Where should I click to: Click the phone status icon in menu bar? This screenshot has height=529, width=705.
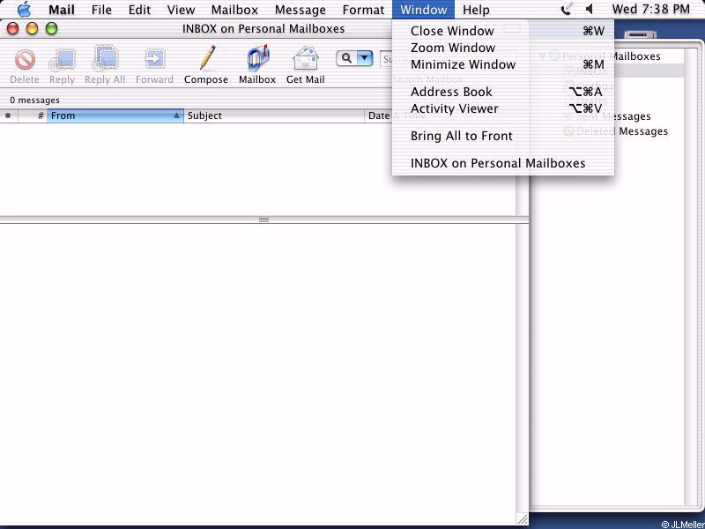point(566,9)
